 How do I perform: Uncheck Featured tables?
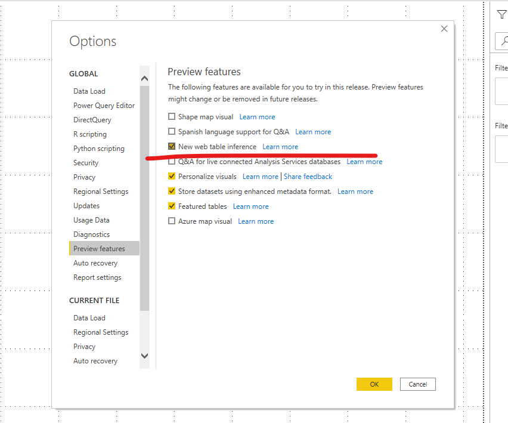tap(172, 206)
